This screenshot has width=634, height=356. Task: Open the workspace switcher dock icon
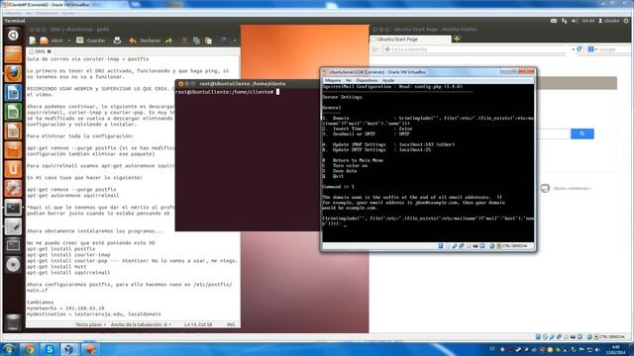[13, 245]
